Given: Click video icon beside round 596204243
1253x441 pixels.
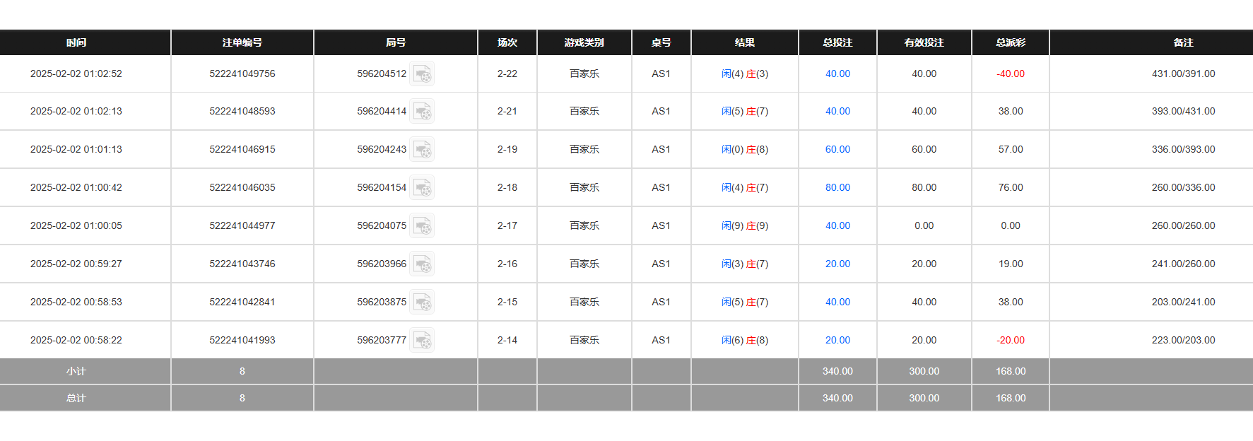Looking at the screenshot, I should coord(422,150).
